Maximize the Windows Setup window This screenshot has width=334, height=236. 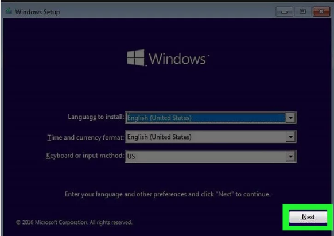point(302,11)
